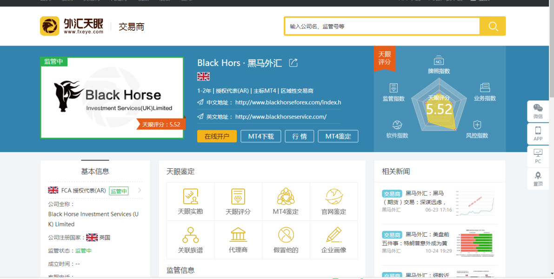Click the MT4下载 button
This screenshot has width=554, height=279.
(260, 136)
